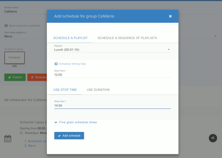Click the Publish button

tap(15, 77)
